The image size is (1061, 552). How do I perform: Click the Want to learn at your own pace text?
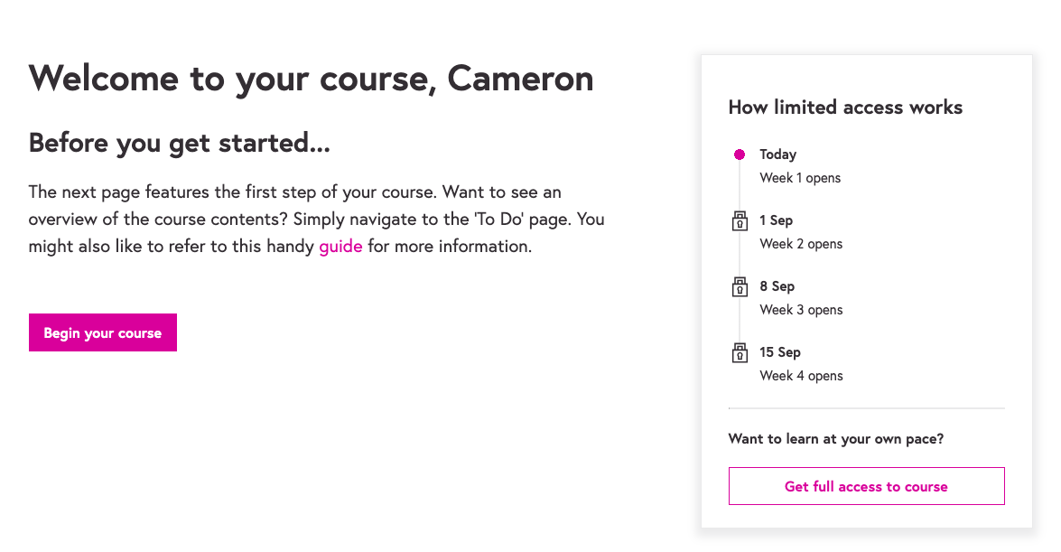click(x=836, y=439)
